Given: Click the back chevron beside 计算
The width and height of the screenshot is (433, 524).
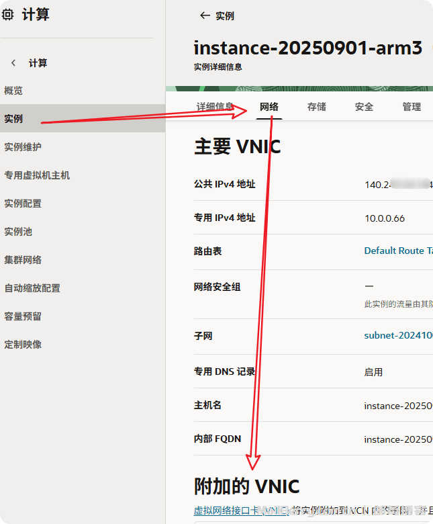Looking at the screenshot, I should (13, 63).
